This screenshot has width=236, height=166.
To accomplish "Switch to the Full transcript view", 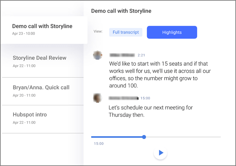I will pos(125,33).
